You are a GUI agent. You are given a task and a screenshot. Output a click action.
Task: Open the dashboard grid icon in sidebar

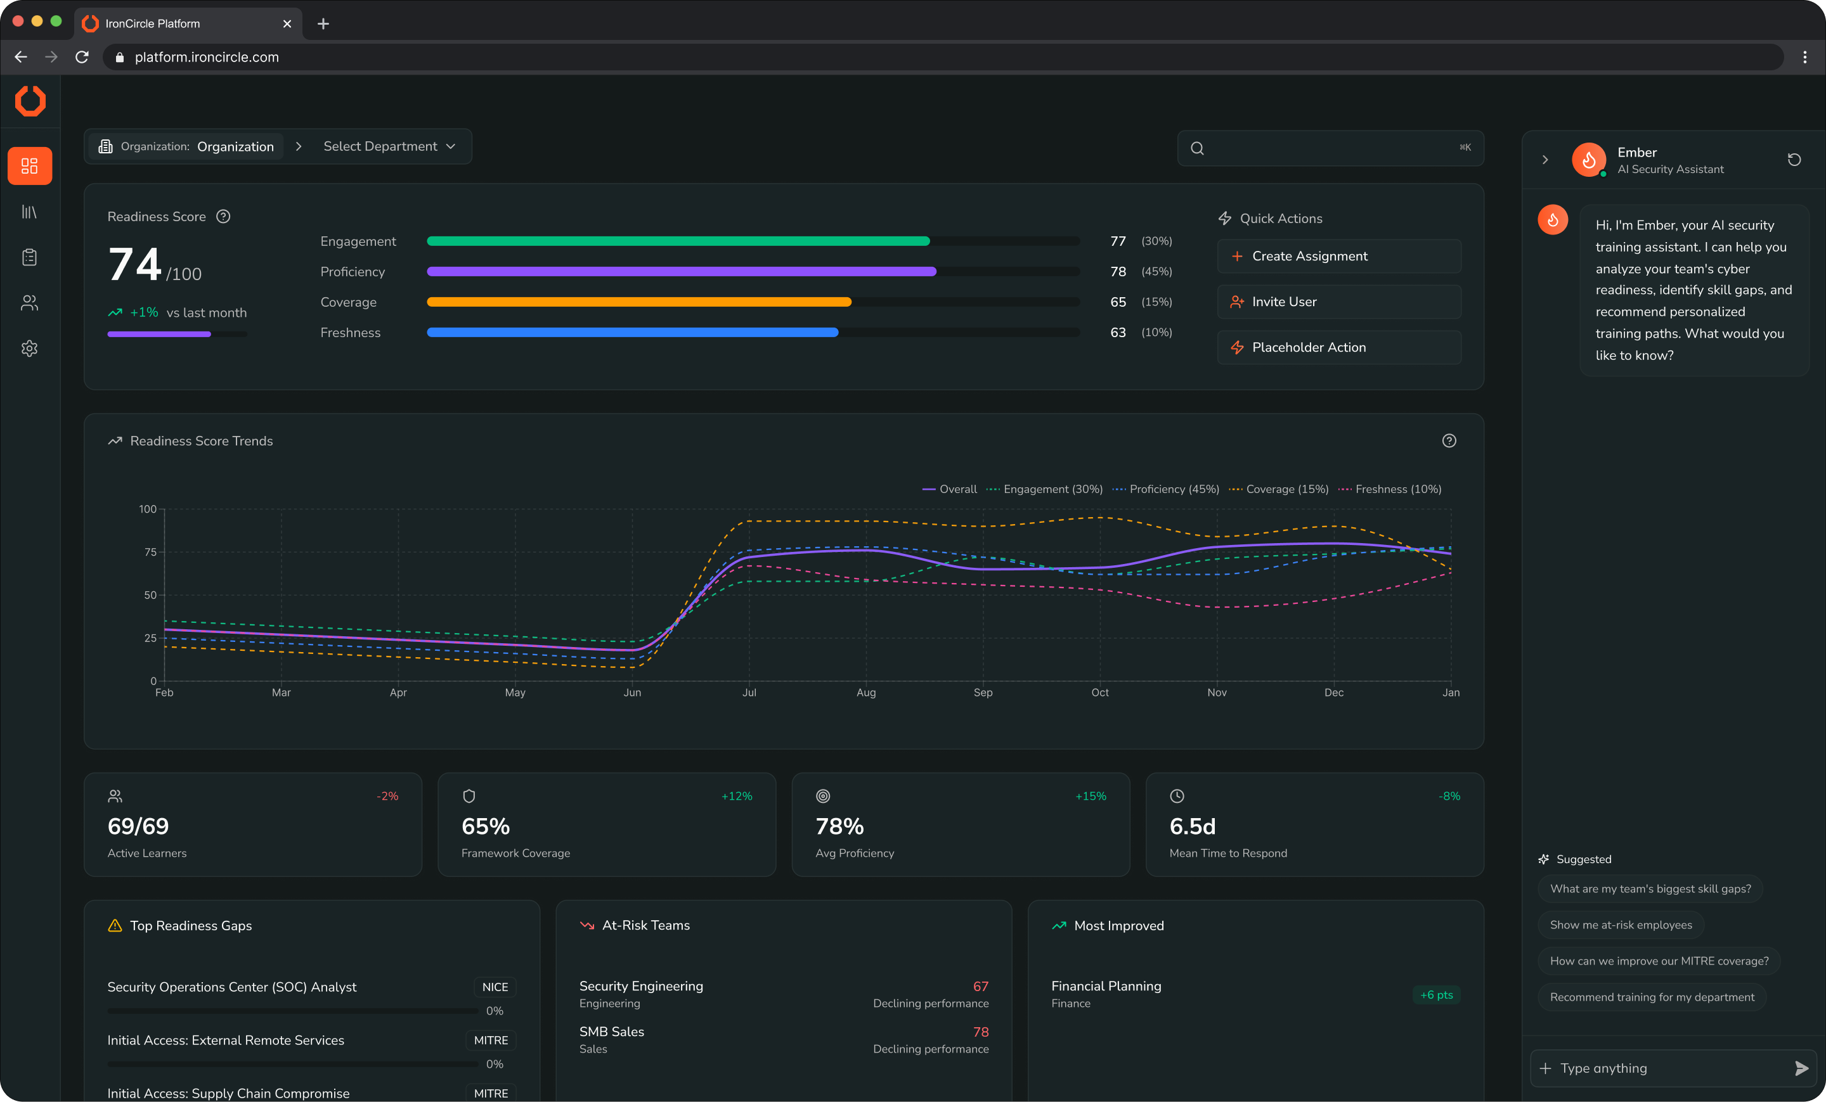pos(30,166)
